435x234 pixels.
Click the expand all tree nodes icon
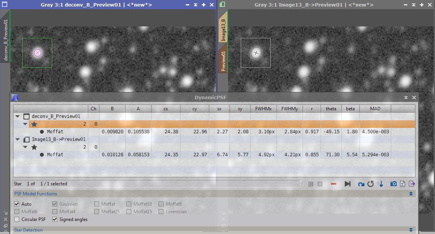point(311,184)
